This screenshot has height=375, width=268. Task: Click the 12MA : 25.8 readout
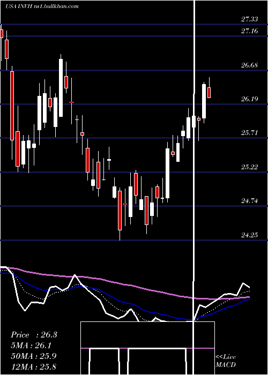[x=34, y=366]
